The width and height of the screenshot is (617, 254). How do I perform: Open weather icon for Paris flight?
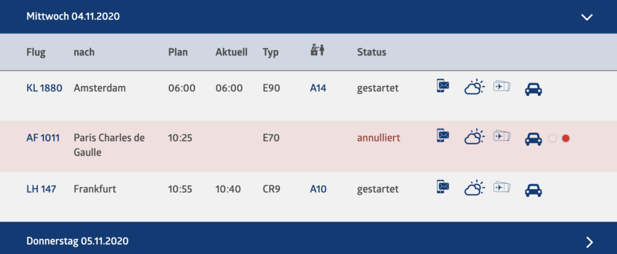[474, 138]
